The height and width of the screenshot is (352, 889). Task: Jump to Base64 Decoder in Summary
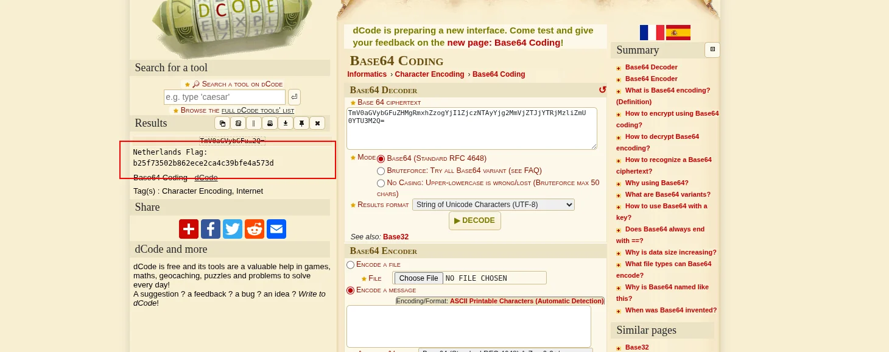tap(651, 67)
